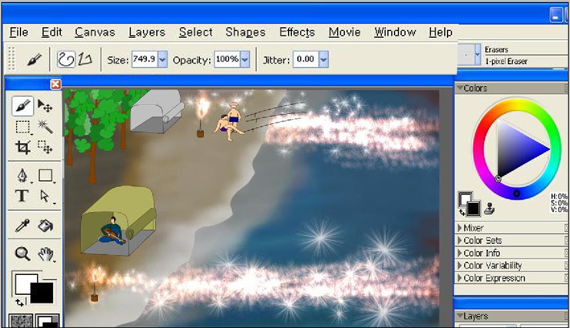The height and width of the screenshot is (328, 570).
Task: Open the Opacity dropdown arrow
Action: click(x=244, y=60)
